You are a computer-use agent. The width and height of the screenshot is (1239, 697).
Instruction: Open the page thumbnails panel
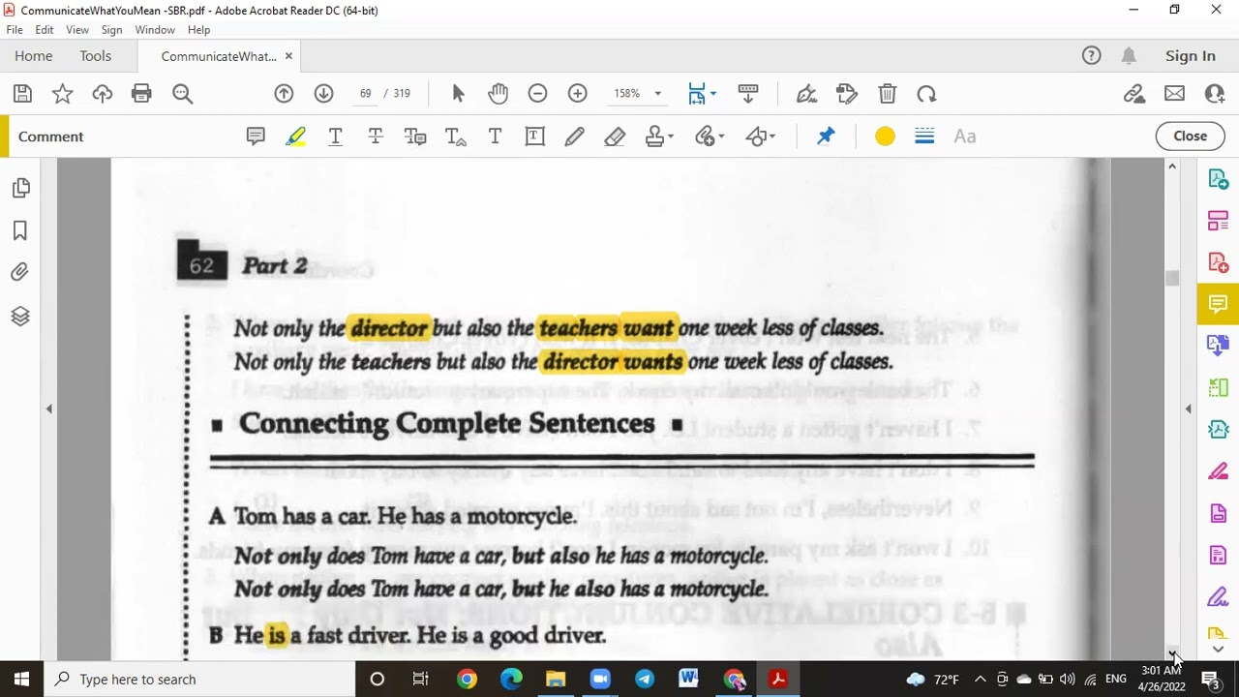coord(20,188)
